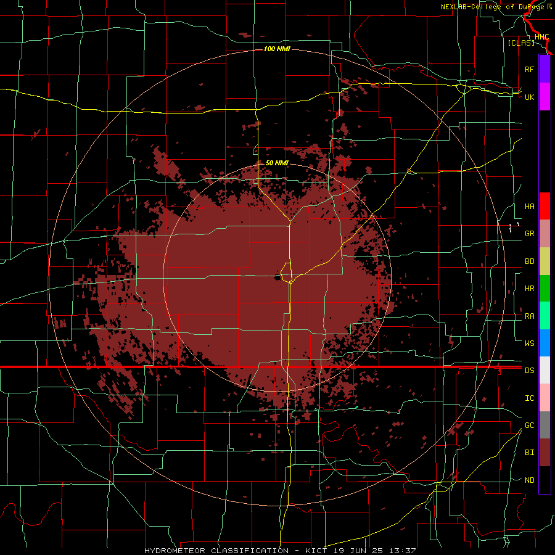Select the BD yellow legend swatch

545,261
